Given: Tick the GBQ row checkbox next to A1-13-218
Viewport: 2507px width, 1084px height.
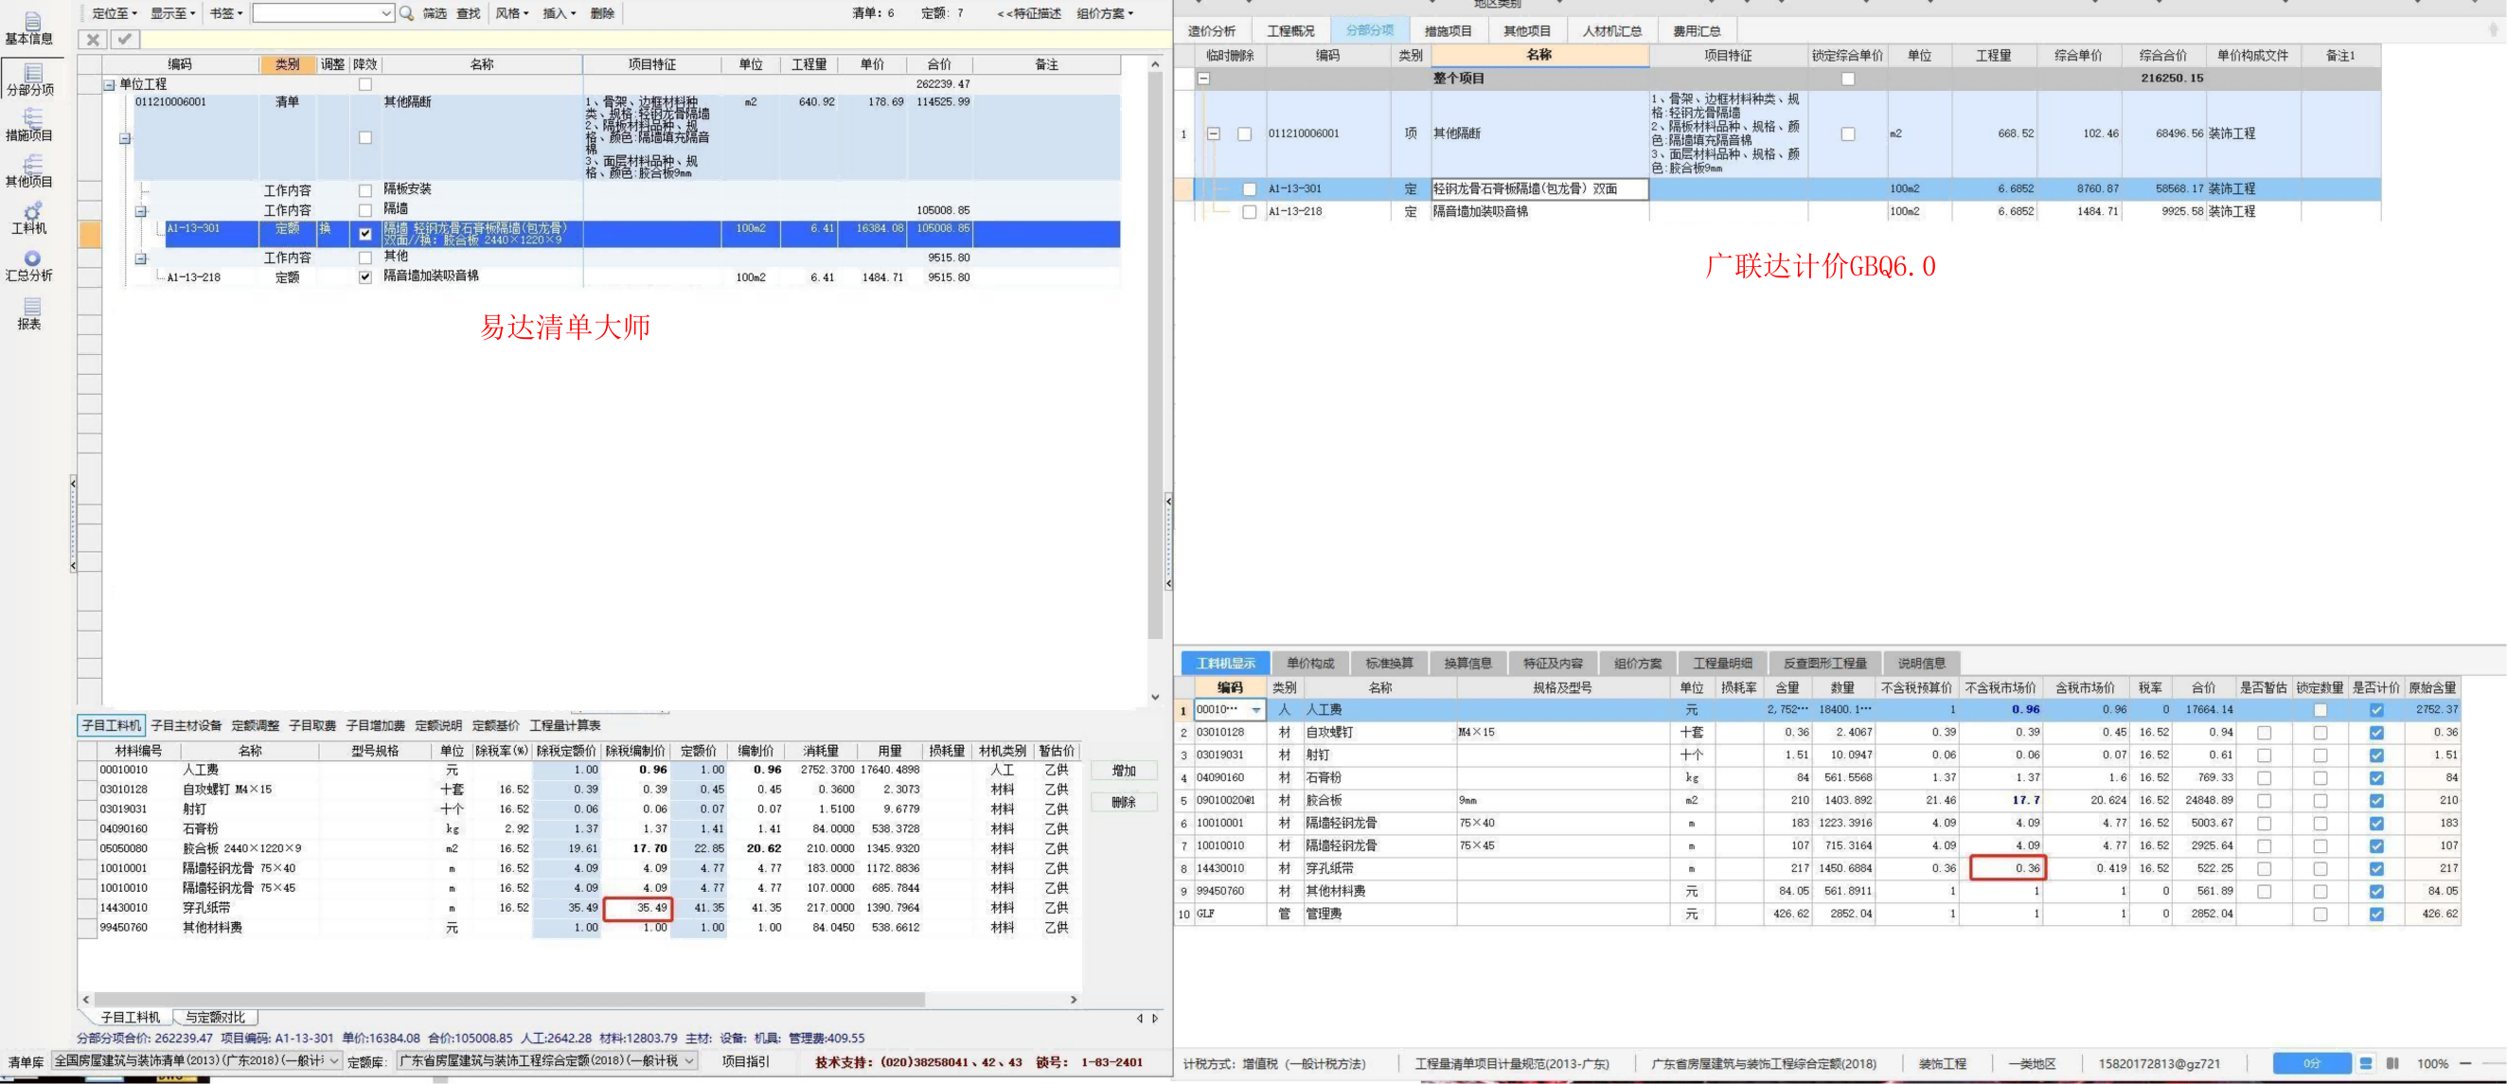Looking at the screenshot, I should [1249, 211].
